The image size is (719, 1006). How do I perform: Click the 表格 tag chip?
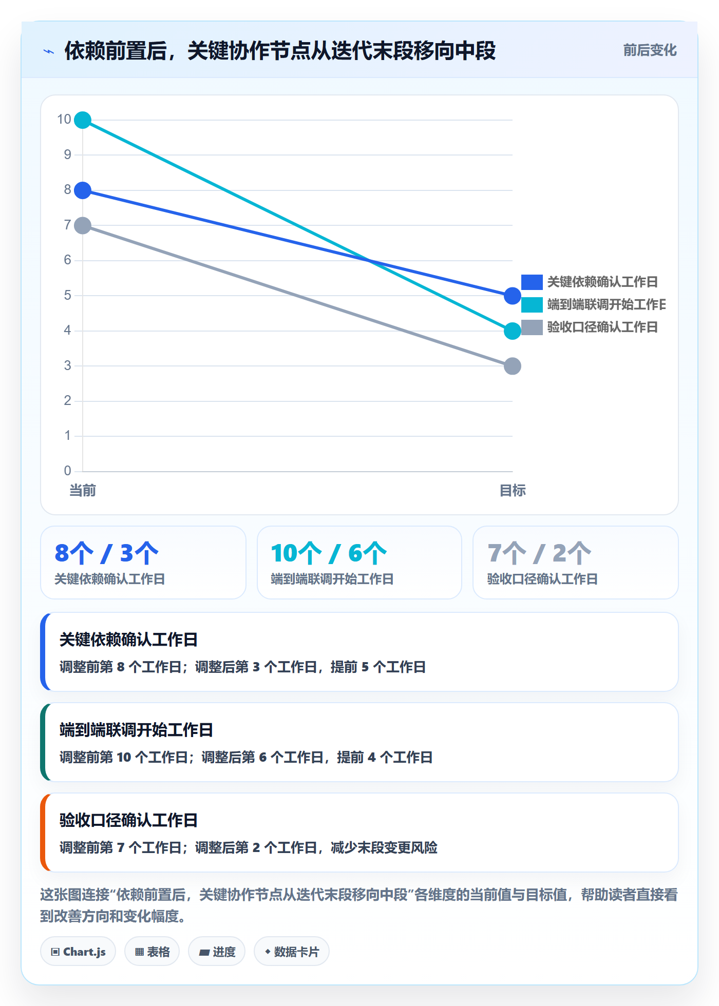[x=152, y=952]
